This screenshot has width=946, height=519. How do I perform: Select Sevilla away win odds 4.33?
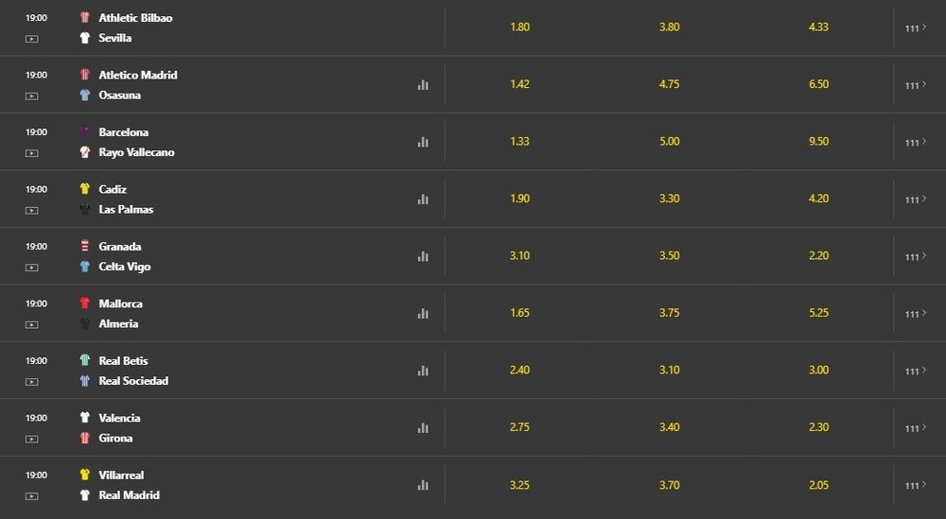[818, 26]
